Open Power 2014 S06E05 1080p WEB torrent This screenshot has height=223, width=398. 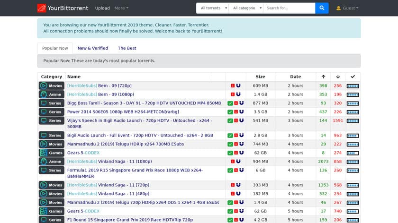click(123, 112)
